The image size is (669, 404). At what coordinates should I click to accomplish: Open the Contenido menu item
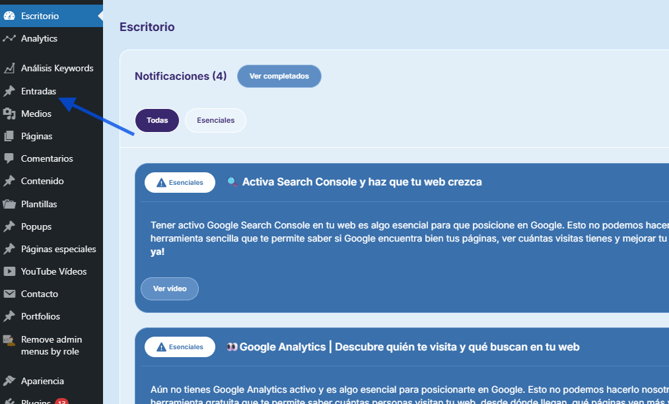coord(42,181)
